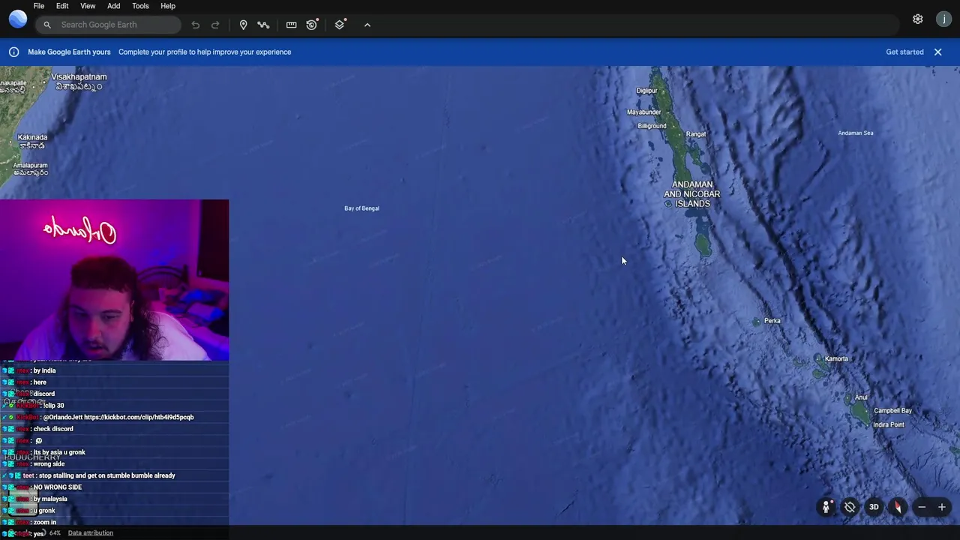Image resolution: width=960 pixels, height=540 pixels.
Task: Reset north using the compass icon
Action: 898,507
